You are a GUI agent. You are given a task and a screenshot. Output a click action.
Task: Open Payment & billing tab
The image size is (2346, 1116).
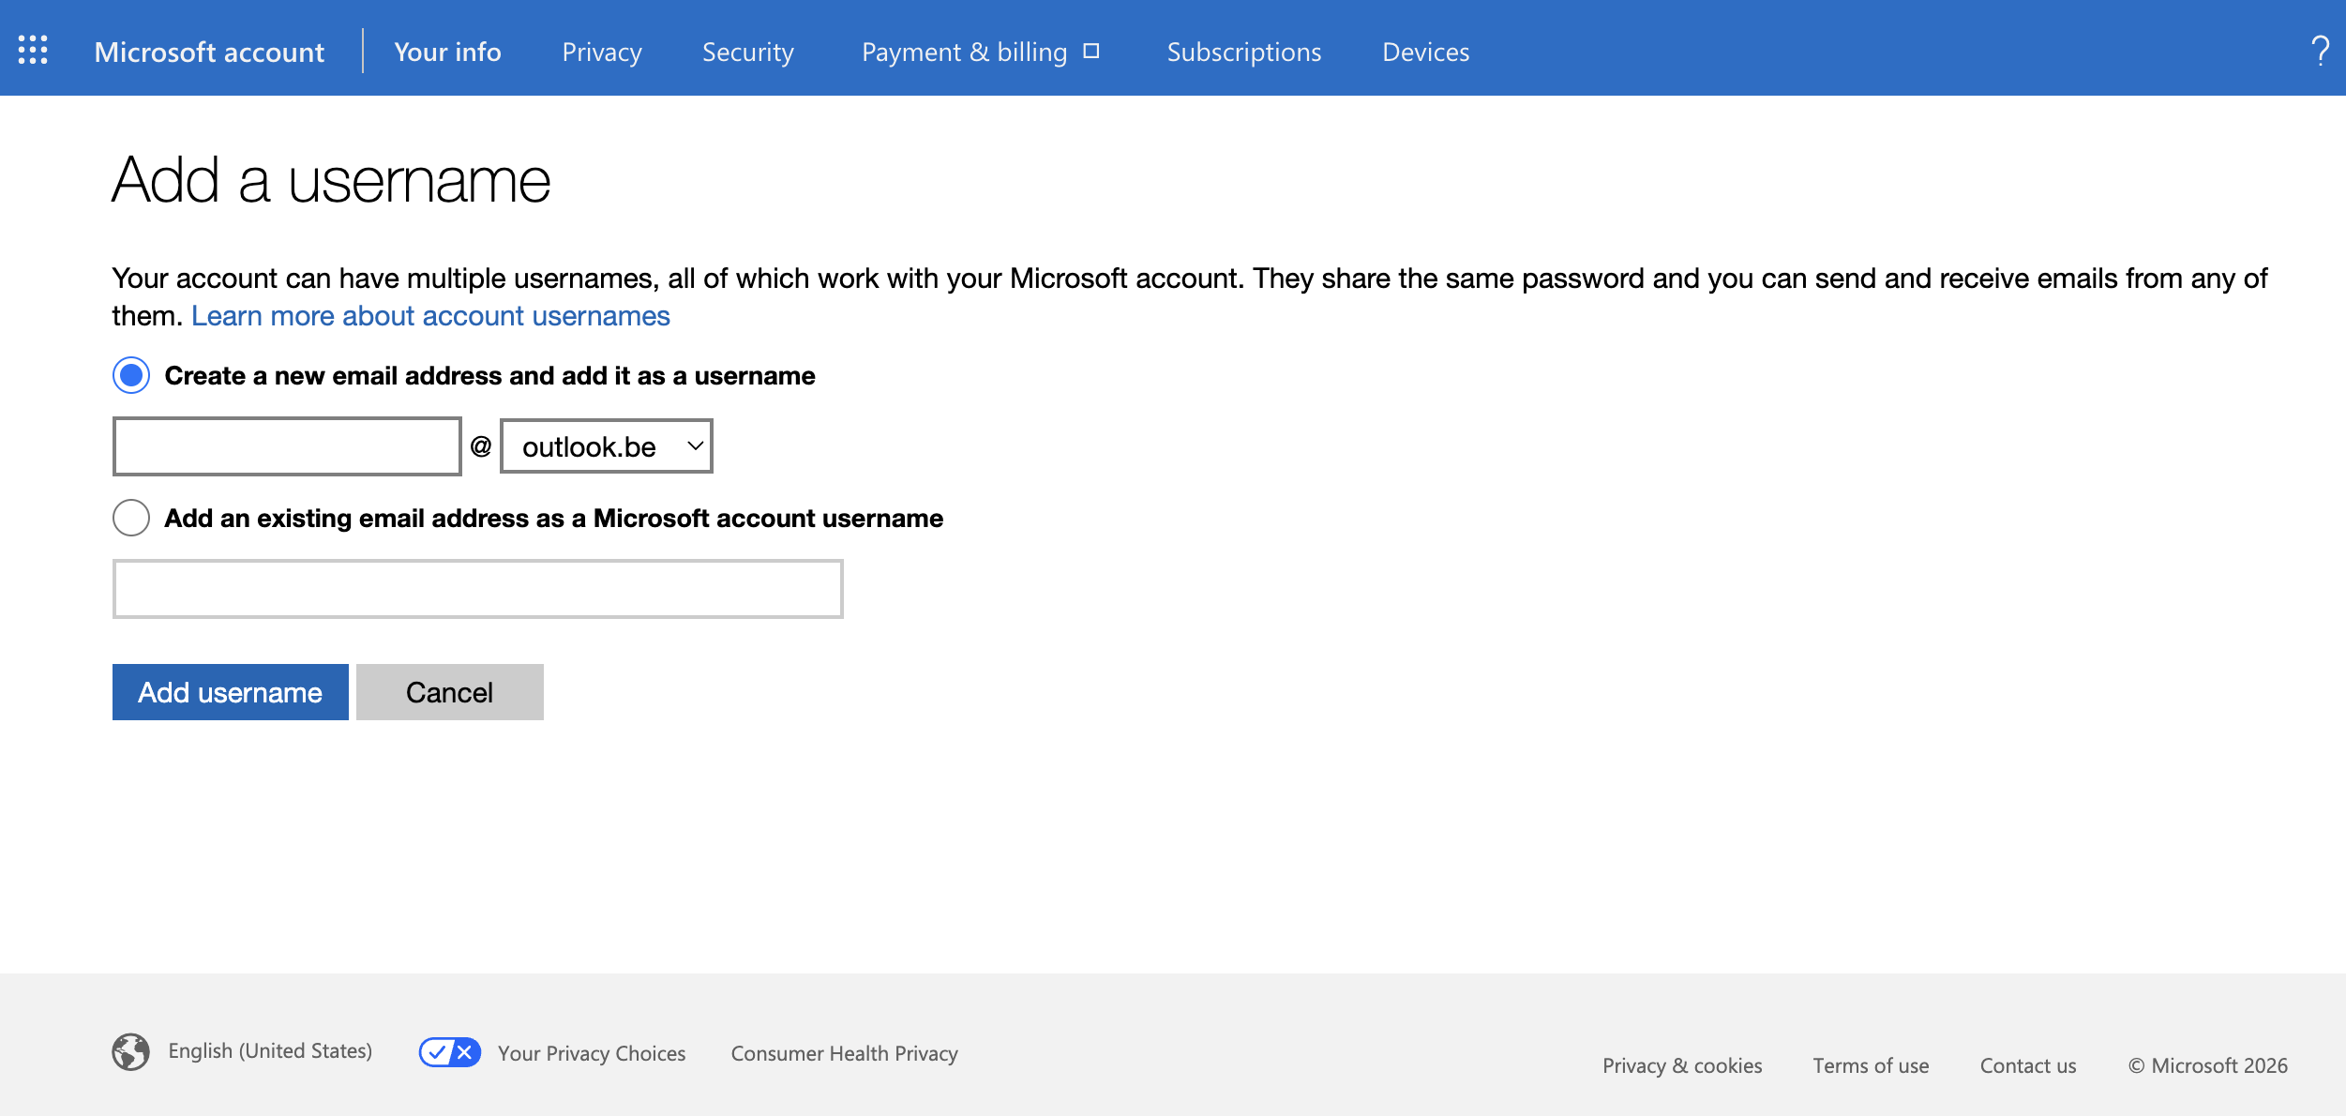pyautogui.click(x=964, y=52)
